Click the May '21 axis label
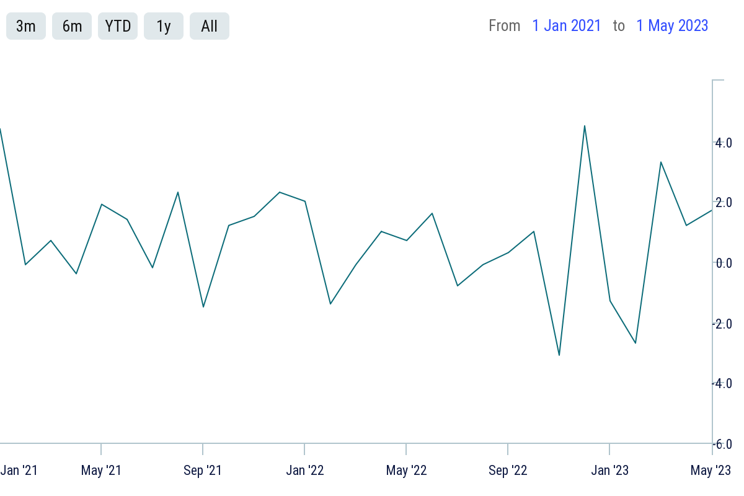Screen dimensions: 744x496 (x=101, y=470)
